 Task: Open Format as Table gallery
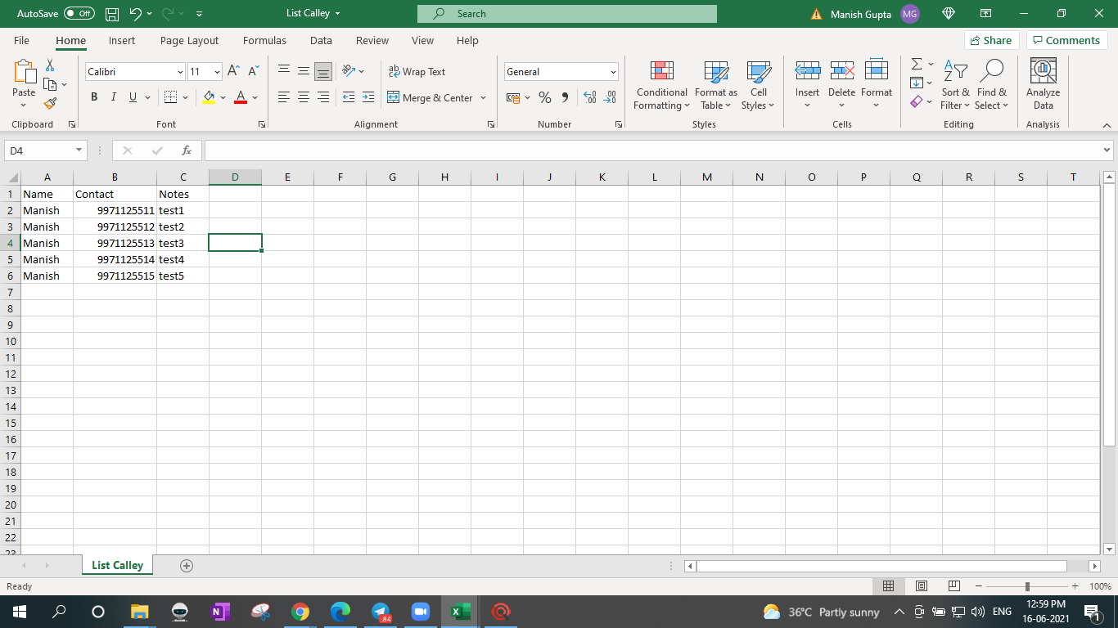(x=716, y=84)
